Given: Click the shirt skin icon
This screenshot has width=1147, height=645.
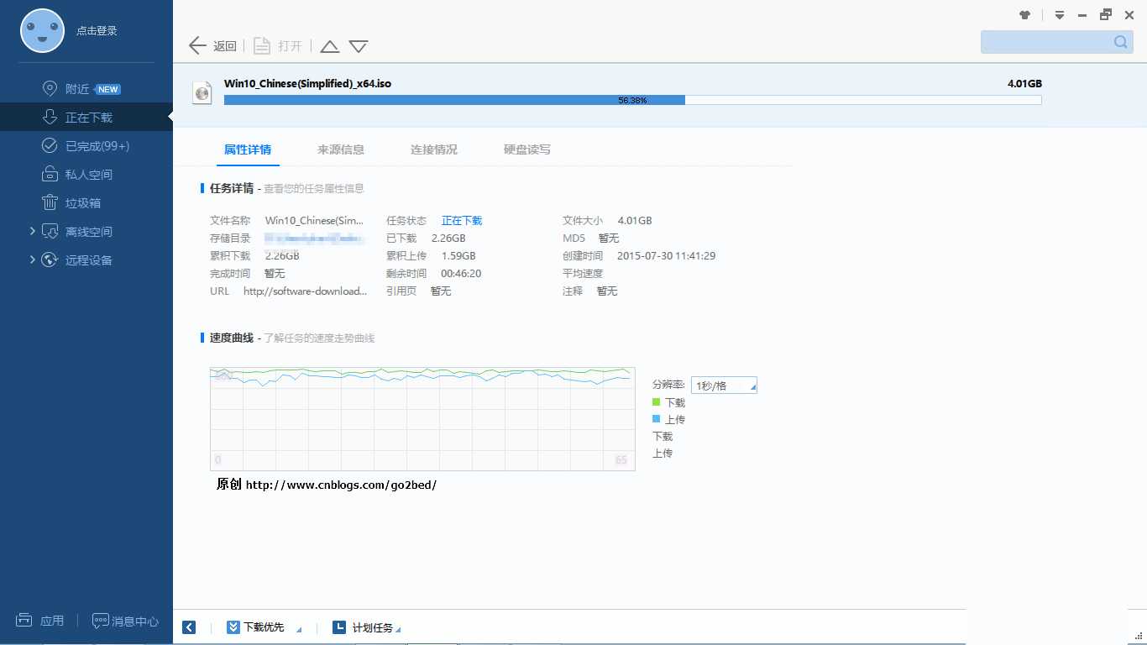Looking at the screenshot, I should click(x=1024, y=14).
